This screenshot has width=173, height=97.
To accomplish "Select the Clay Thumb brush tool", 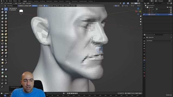I will coord(2,15).
